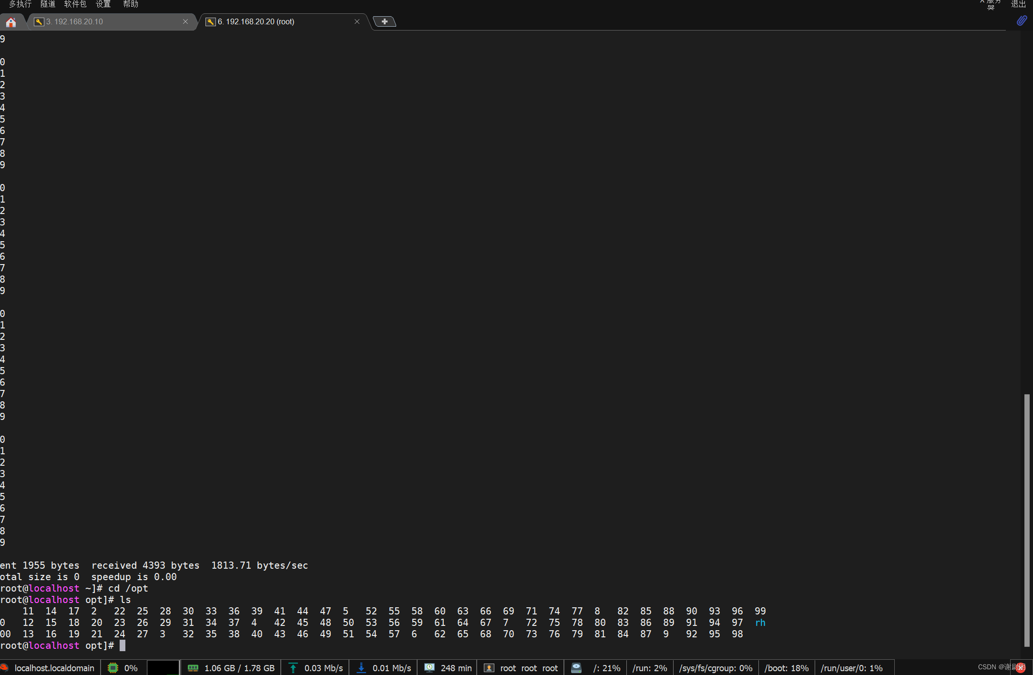The width and height of the screenshot is (1033, 675).
Task: Click the /: 21% disk usage entry
Action: [607, 668]
